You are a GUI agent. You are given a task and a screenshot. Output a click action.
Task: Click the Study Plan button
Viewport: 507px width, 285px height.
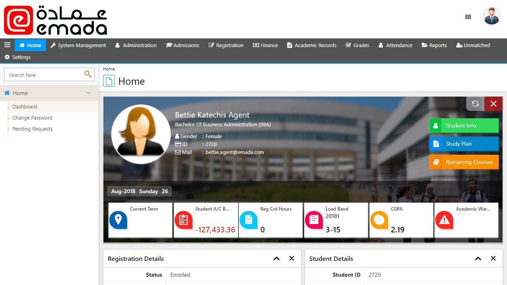[464, 144]
